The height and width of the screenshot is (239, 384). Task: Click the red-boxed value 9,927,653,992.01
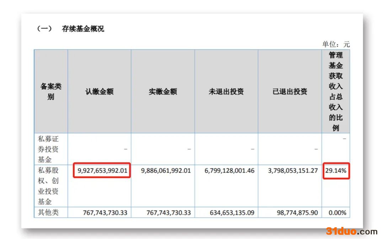[x=102, y=170]
